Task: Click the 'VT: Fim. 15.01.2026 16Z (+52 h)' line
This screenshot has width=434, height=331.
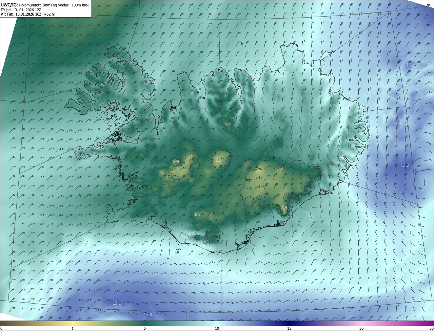Action: pyautogui.click(x=28, y=14)
